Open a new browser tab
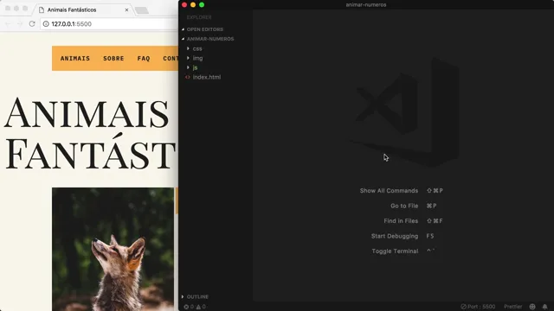Viewport: 554px width, 311px height. point(142,10)
